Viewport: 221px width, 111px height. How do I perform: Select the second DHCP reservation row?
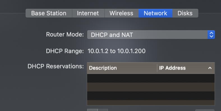[x=151, y=87]
